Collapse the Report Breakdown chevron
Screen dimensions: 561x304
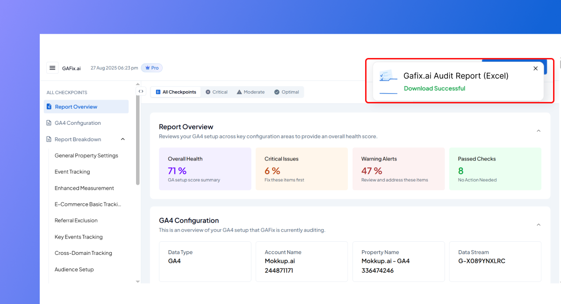click(123, 139)
